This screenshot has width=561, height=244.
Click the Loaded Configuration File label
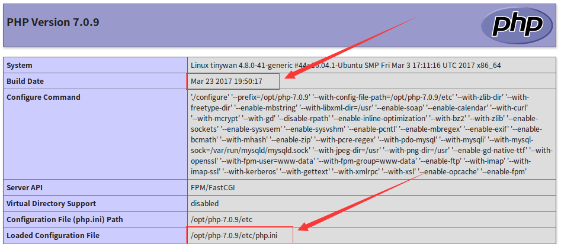coord(53,236)
